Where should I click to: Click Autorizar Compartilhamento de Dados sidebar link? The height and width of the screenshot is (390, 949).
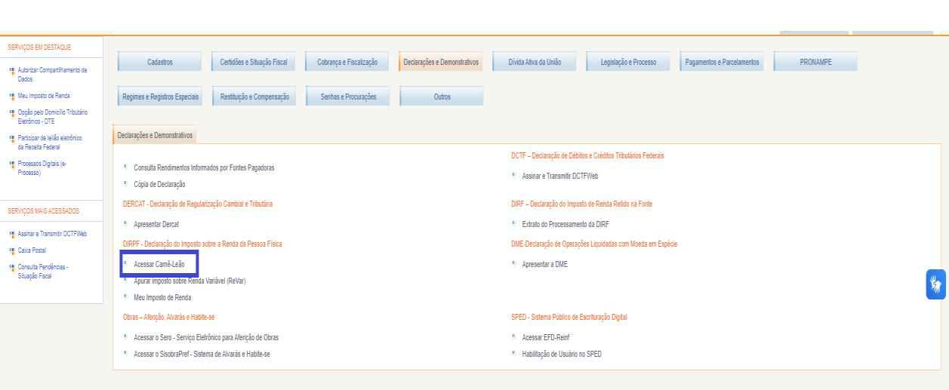pos(52,74)
